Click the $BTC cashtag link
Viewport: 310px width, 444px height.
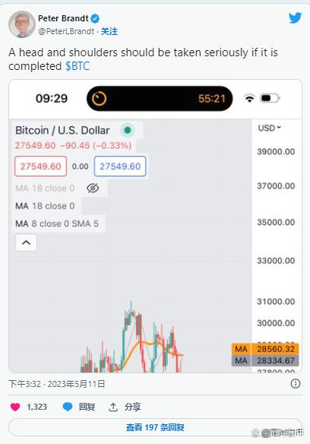click(77, 66)
